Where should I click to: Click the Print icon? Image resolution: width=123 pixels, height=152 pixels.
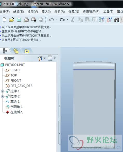coord(26,19)
